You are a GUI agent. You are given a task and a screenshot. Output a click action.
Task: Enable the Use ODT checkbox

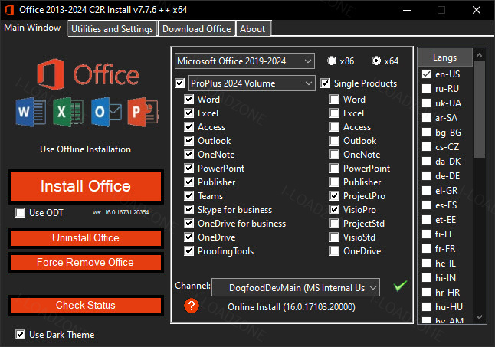pyautogui.click(x=21, y=213)
